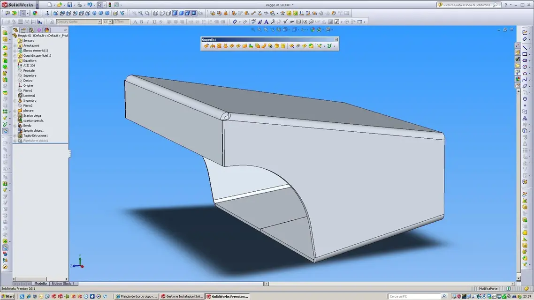This screenshot has width=534, height=300.
Task: Open the Windows Start menu
Action: (x=8, y=297)
